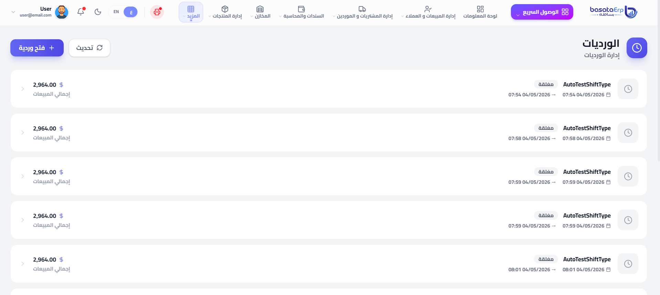This screenshot has width=660, height=295.
Task: Expand the المزيد more menu
Action: pos(191,12)
